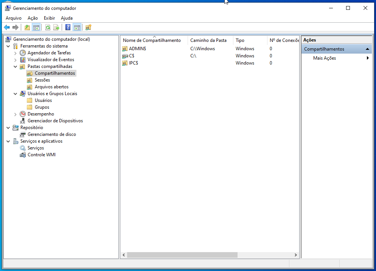Click the Arquivos abertos folder icon
Image resolution: width=376 pixels, height=271 pixels.
[x=30, y=87]
